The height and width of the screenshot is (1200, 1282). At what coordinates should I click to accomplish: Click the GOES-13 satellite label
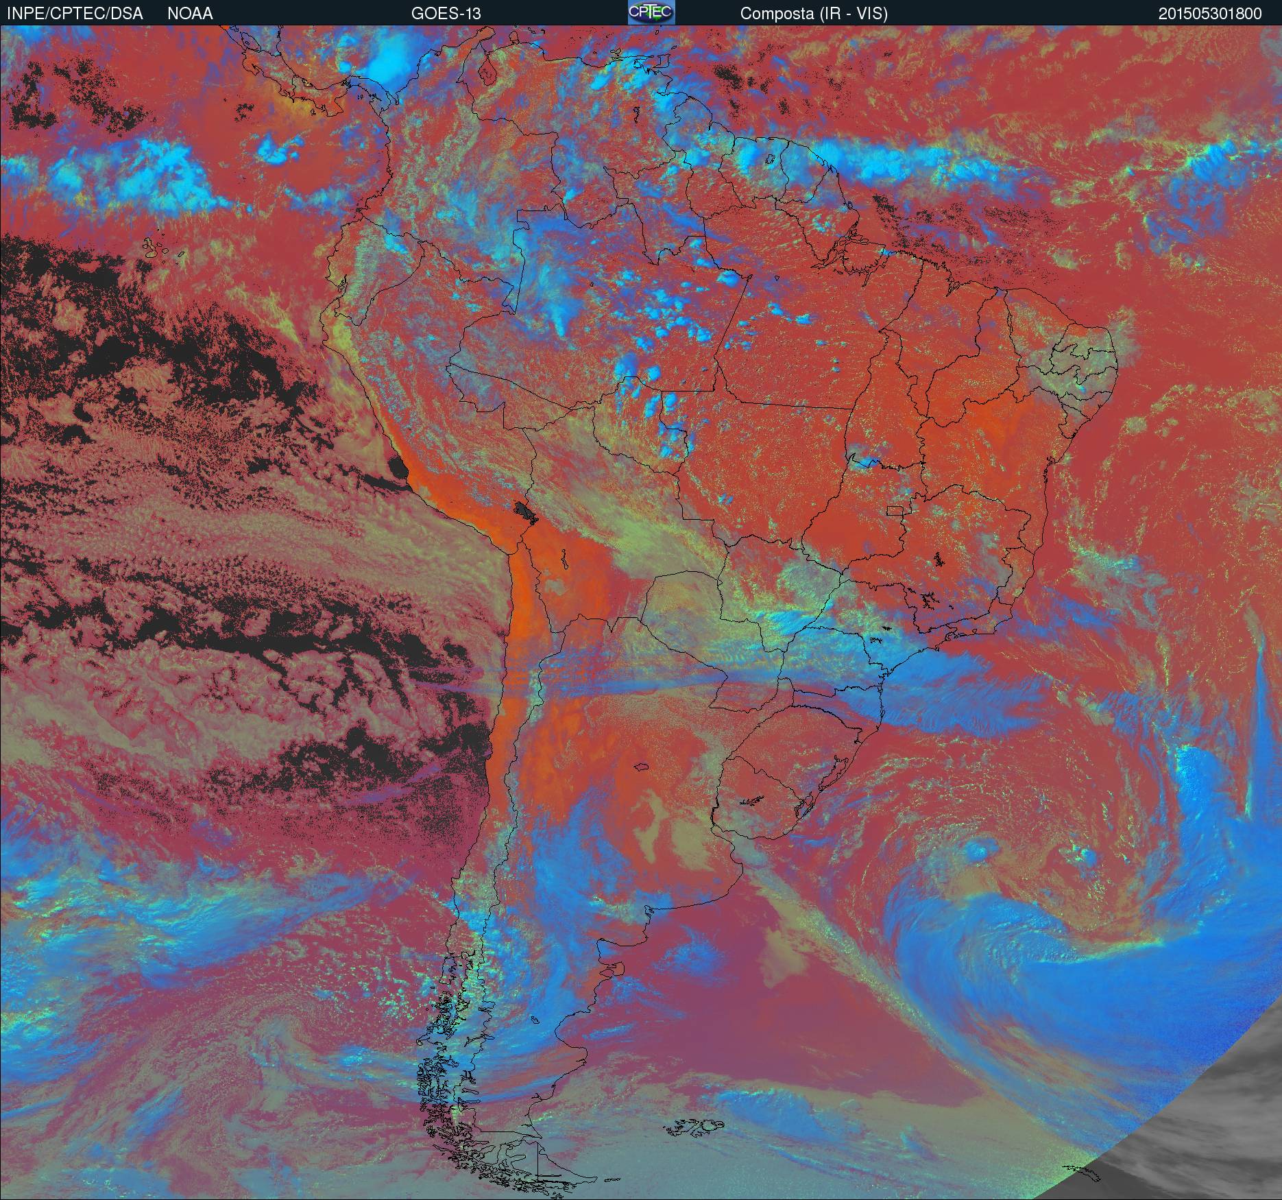[446, 14]
